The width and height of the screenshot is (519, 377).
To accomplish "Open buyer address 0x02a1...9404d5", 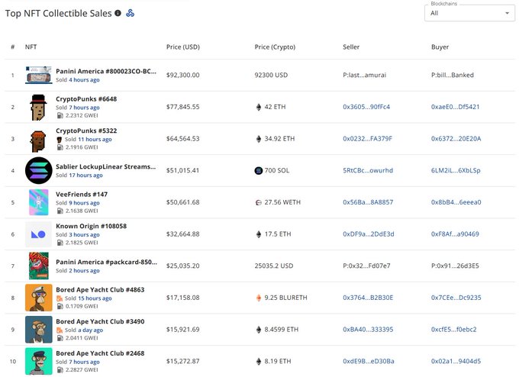I will click(x=456, y=361).
